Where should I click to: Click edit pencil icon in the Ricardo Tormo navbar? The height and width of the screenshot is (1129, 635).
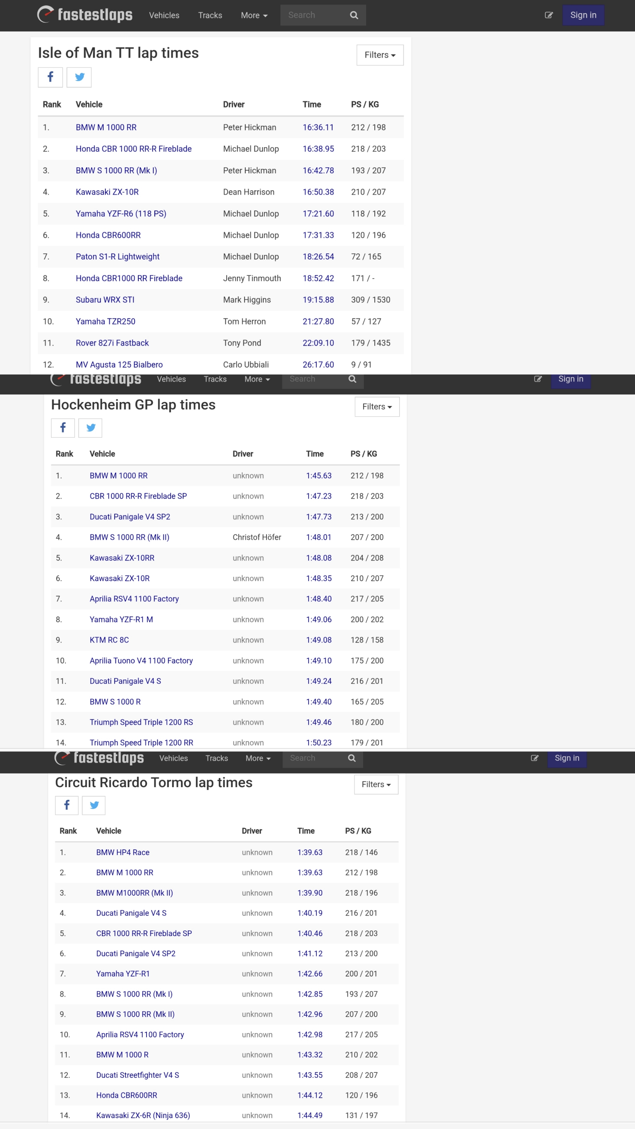click(535, 758)
